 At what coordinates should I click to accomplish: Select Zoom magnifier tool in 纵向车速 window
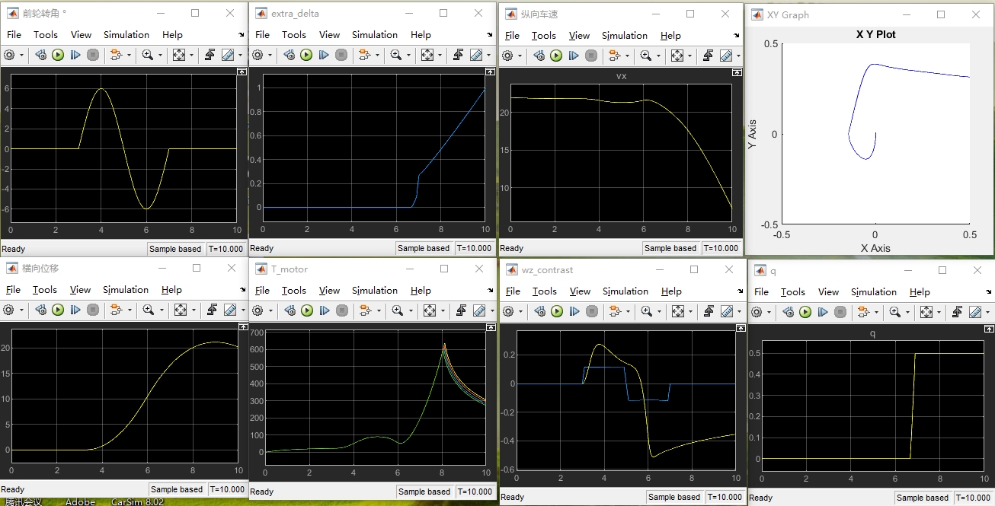[646, 56]
